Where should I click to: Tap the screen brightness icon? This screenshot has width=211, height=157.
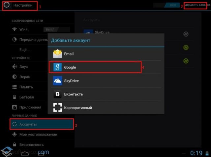coord(15,77)
